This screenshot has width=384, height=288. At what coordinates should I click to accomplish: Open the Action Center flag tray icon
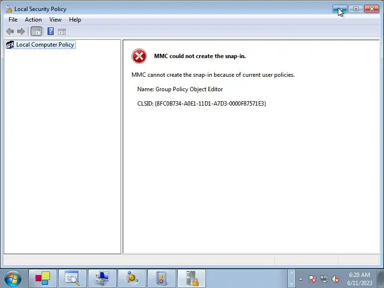312,279
